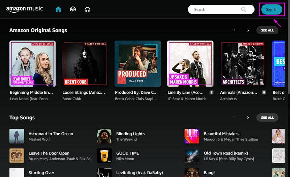290x177 pixels.
Task: Open Architects Animals cover art
Action: coord(243,64)
